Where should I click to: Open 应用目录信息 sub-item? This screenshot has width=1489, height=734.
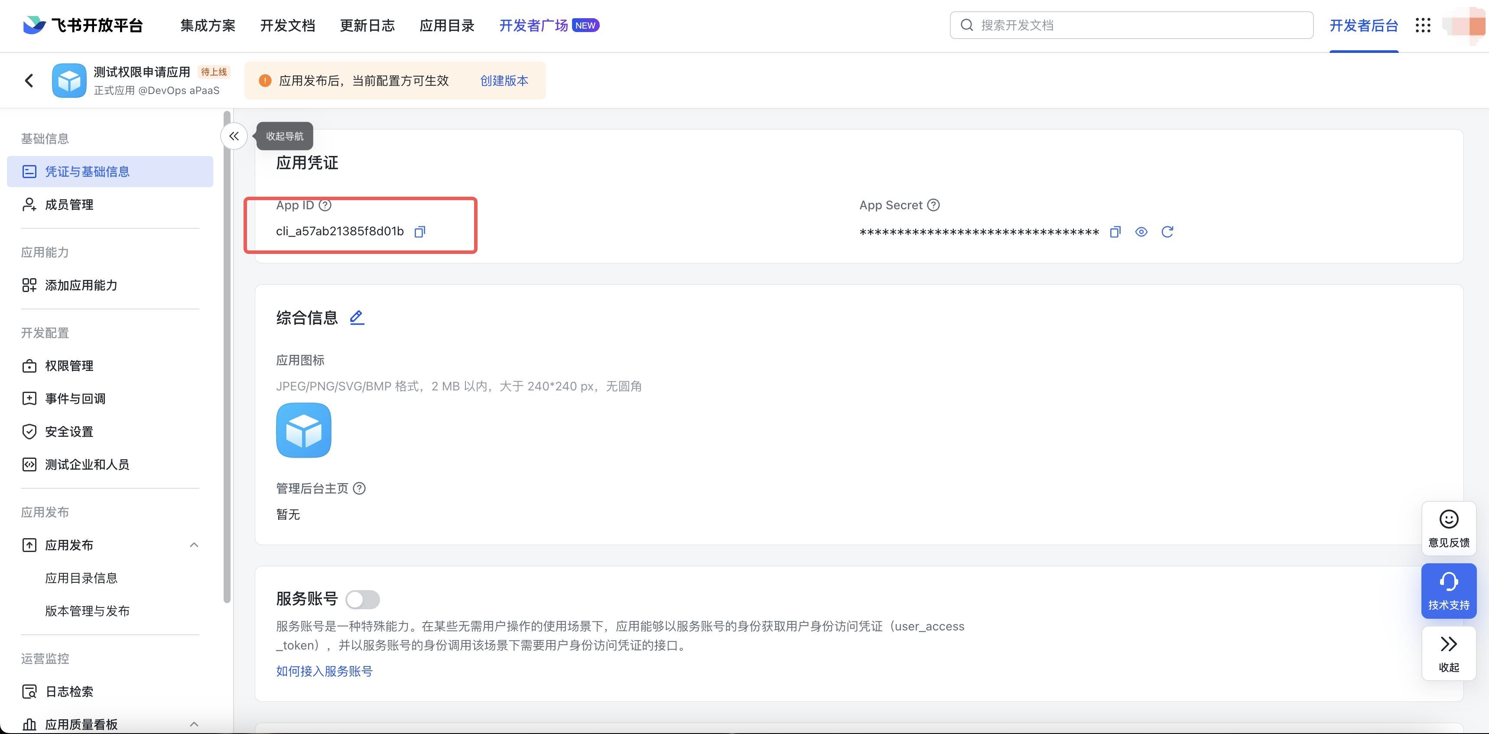[x=81, y=578]
